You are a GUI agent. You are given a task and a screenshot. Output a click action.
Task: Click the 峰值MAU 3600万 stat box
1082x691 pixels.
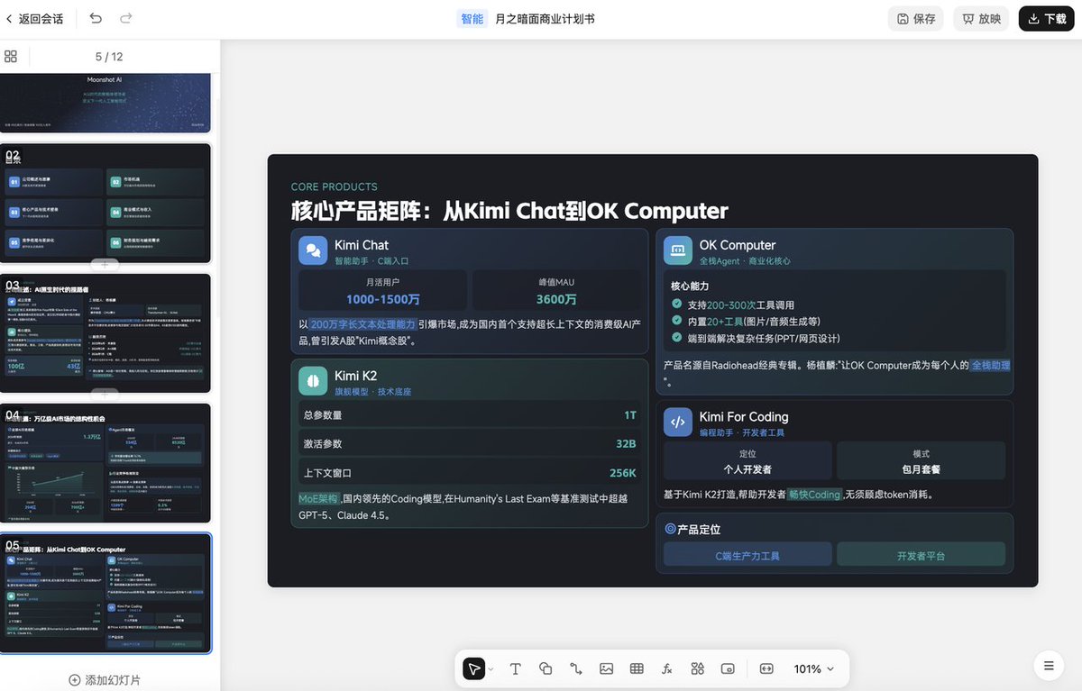coord(556,291)
